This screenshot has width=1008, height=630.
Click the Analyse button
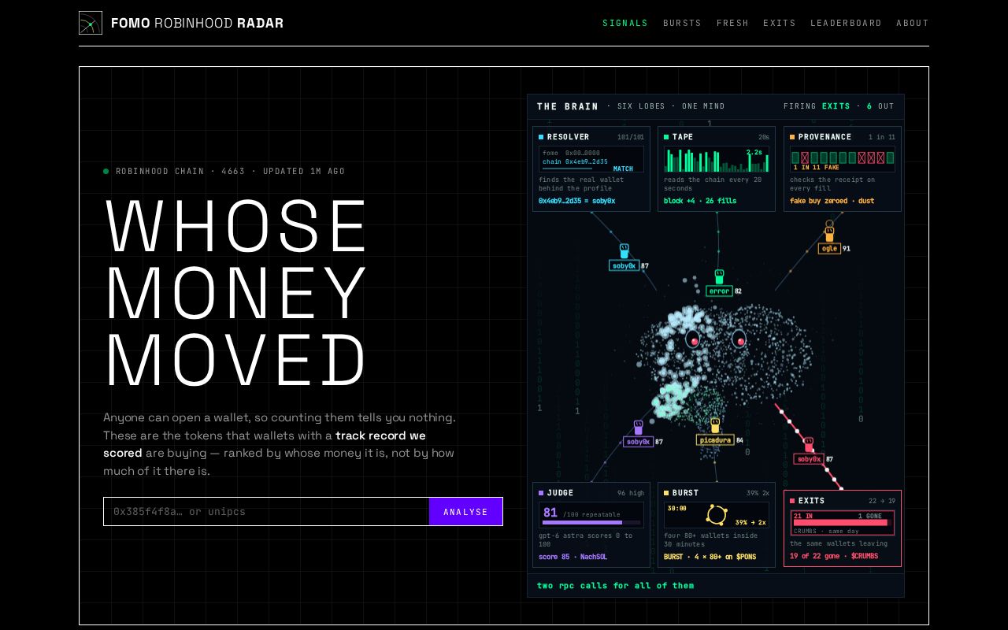(465, 511)
